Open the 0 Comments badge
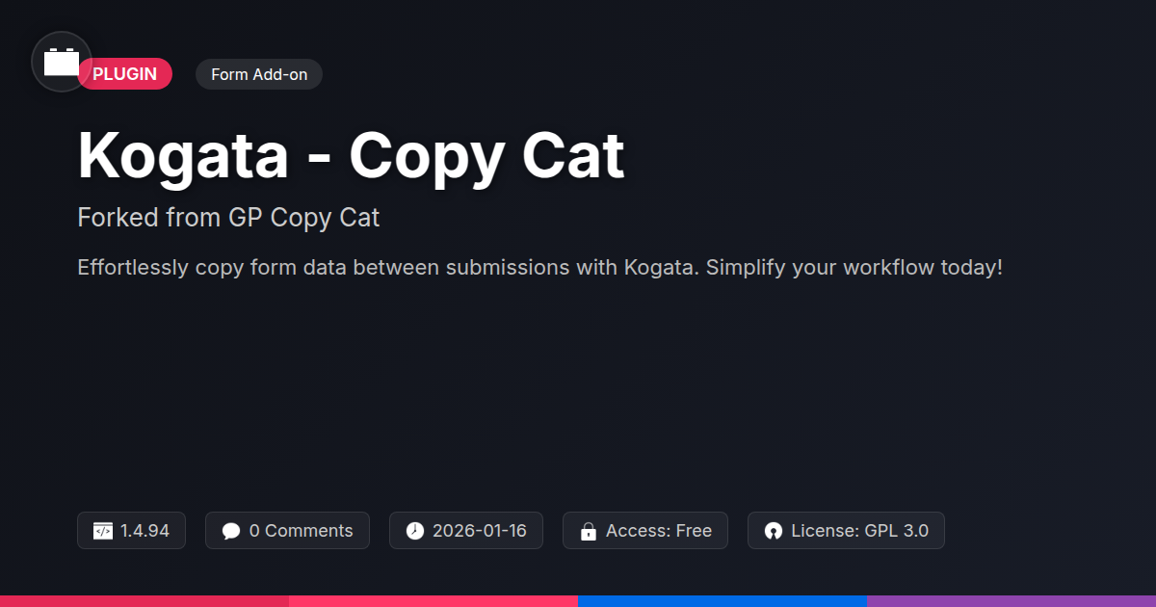Viewport: 1156px width, 607px height. pyautogui.click(x=287, y=531)
